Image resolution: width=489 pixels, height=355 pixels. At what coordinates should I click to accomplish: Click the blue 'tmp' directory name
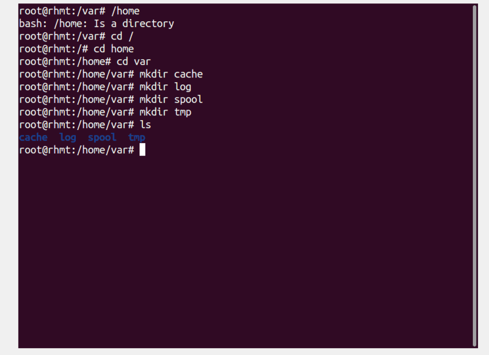click(137, 137)
